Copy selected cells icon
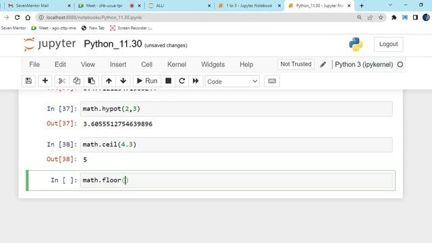This screenshot has width=432, height=243. [76, 81]
